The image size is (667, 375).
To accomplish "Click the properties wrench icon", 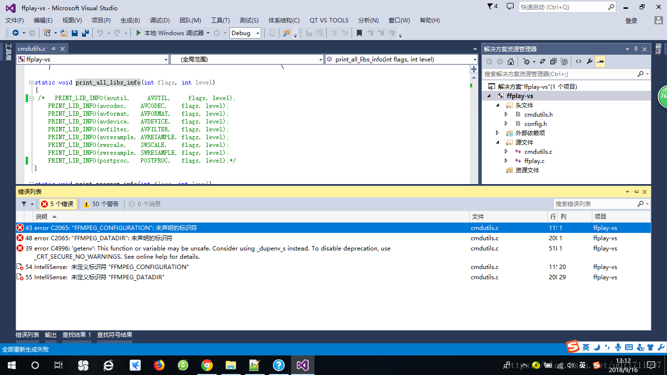I will 589,62.
